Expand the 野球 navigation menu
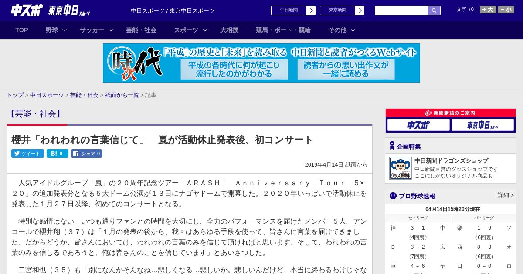This screenshot has width=523, height=274. [56, 30]
